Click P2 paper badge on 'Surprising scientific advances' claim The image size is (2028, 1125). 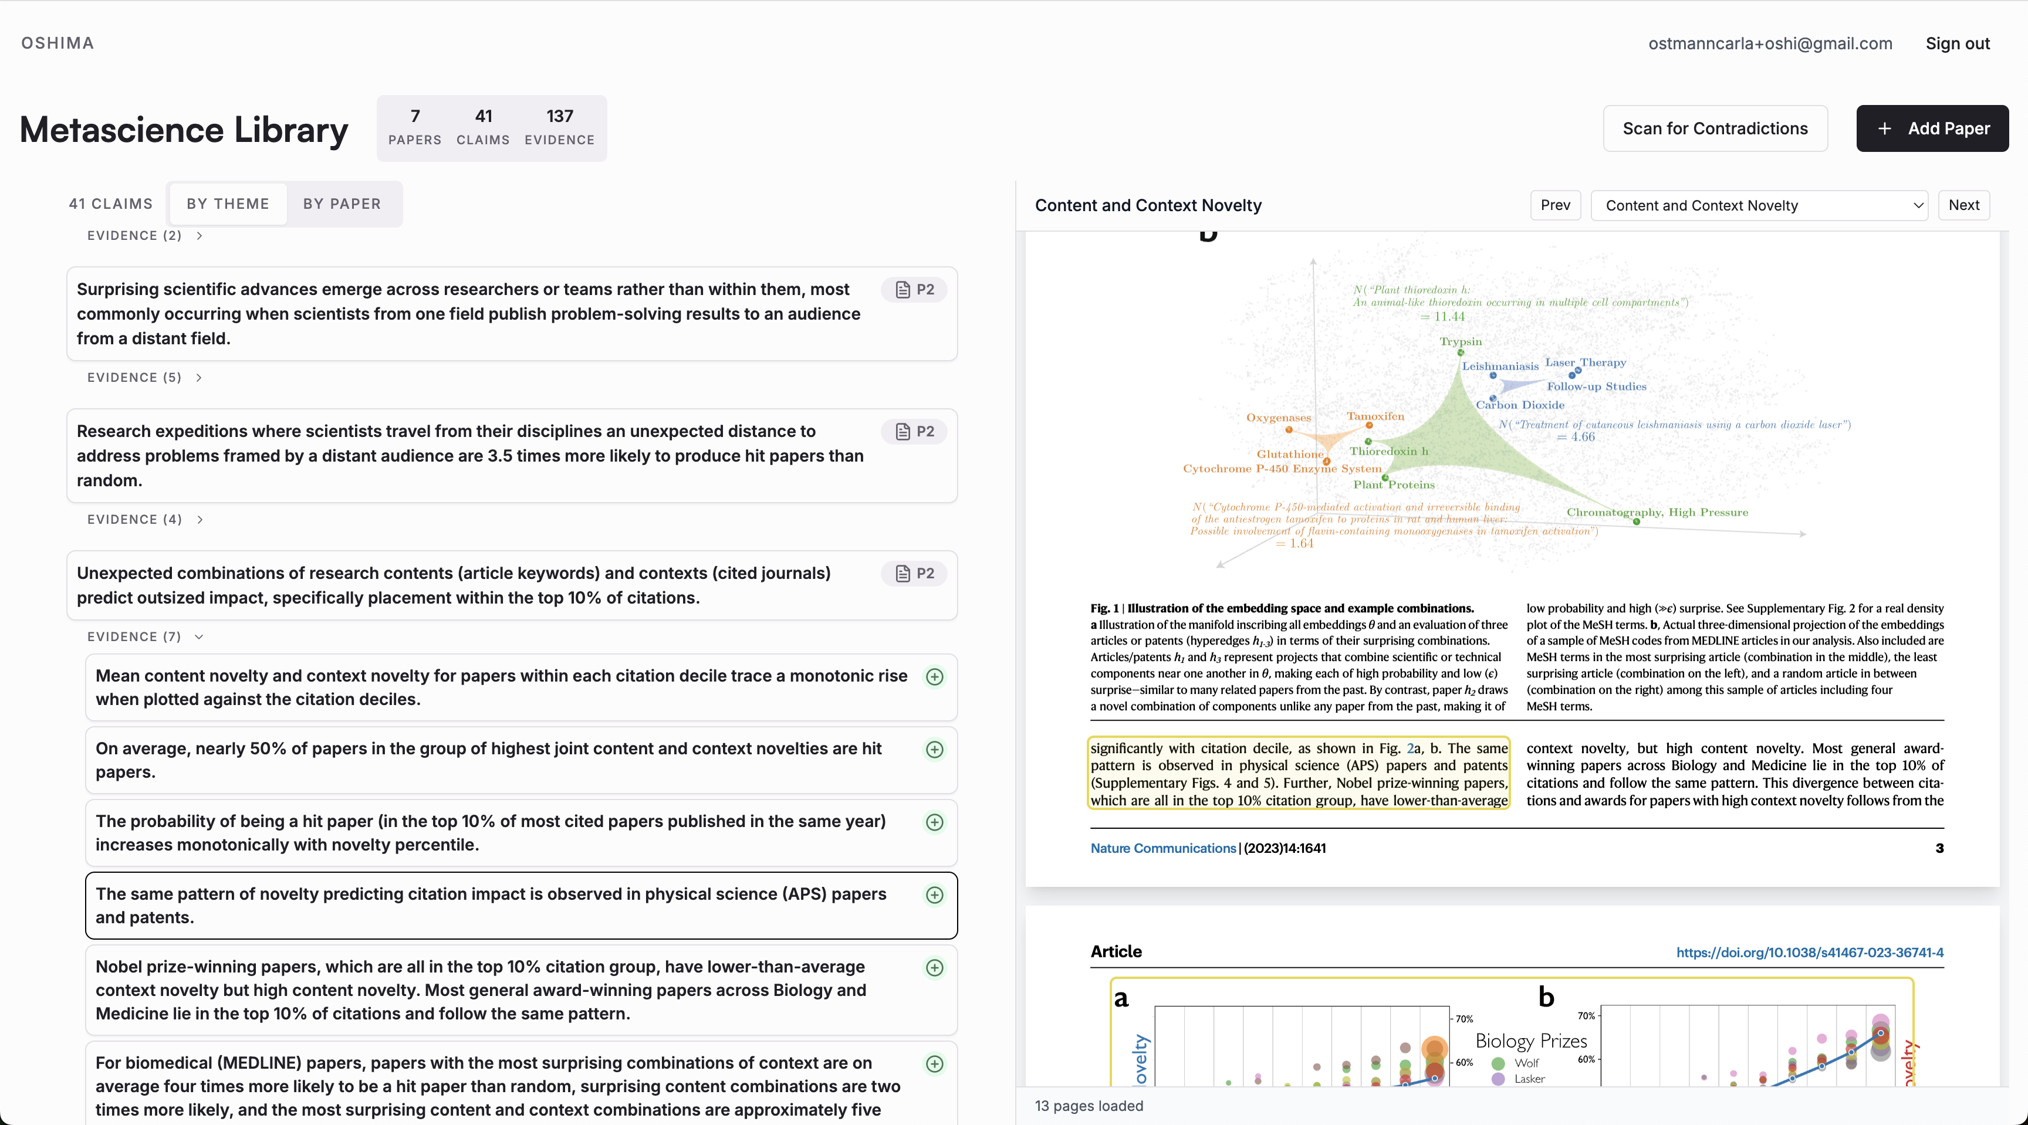914,290
